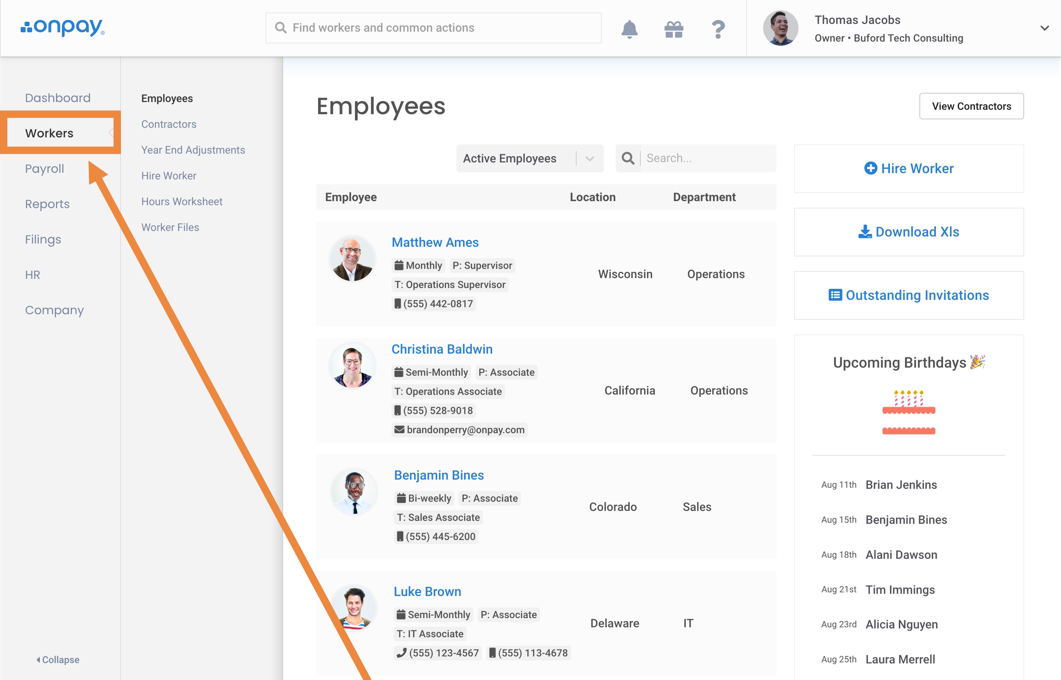Open the help question mark icon
The height and width of the screenshot is (680, 1061).
(718, 29)
